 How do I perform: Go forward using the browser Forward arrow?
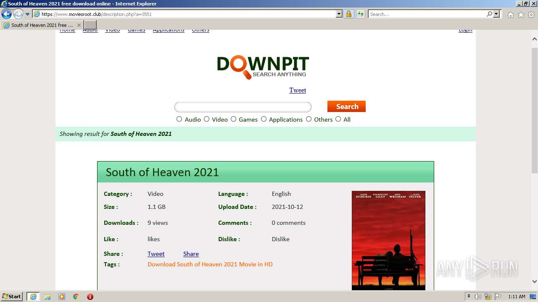click(x=18, y=14)
